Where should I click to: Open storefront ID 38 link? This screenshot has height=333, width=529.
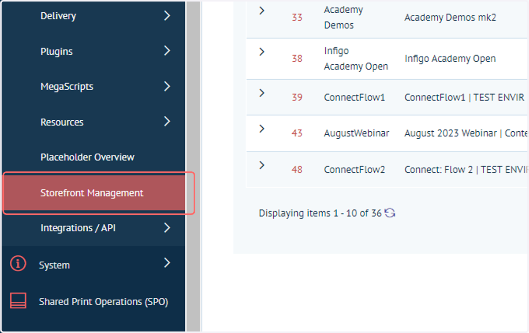[x=297, y=59]
